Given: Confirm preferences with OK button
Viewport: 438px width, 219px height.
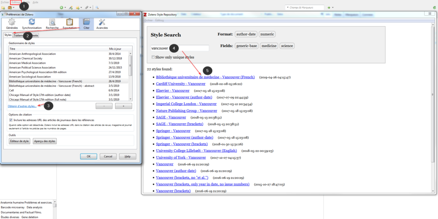Looking at the screenshot, I should (88, 157).
